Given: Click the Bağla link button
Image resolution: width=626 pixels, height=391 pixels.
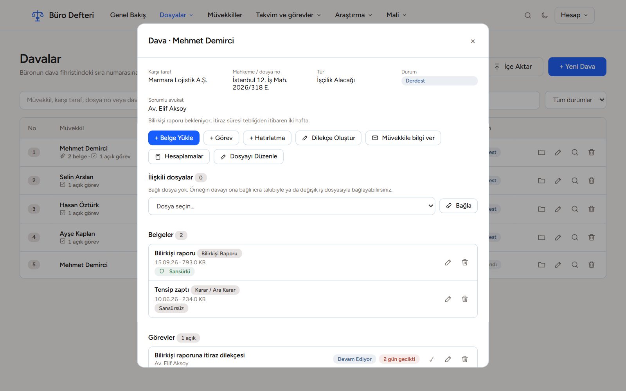Looking at the screenshot, I should coord(459,206).
